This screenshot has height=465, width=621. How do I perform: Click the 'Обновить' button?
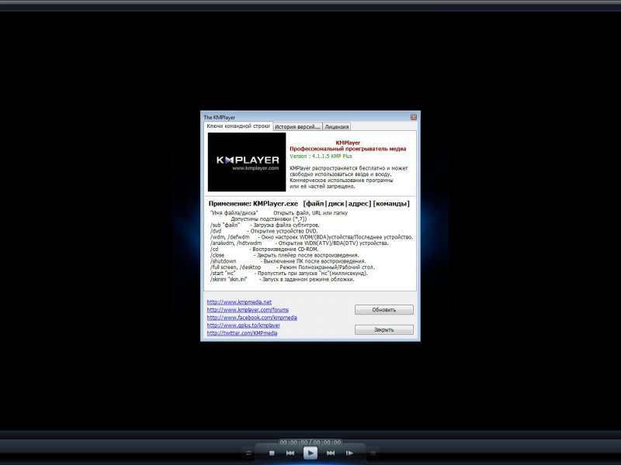[x=384, y=309]
